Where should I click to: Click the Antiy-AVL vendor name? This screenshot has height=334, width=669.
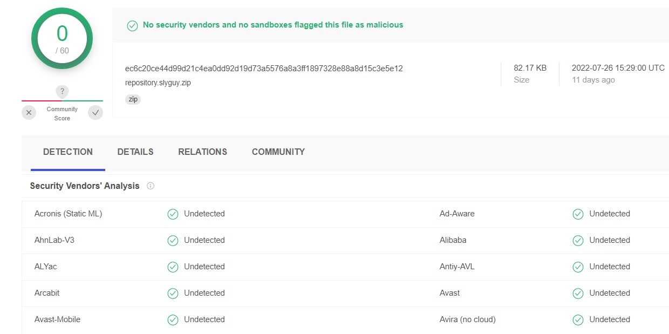(457, 267)
